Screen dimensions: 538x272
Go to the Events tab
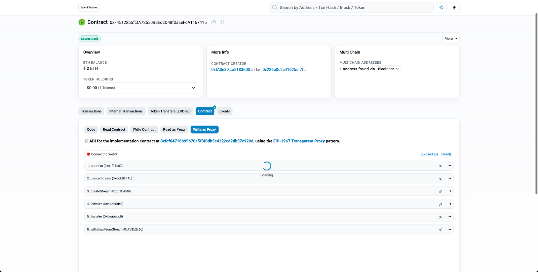[225, 111]
